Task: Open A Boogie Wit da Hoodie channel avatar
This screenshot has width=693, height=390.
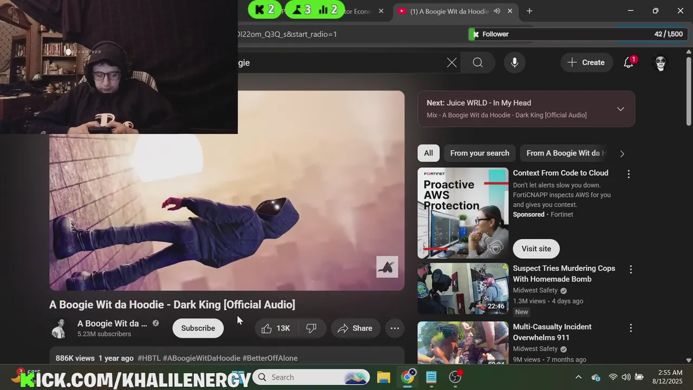Action: [58, 328]
